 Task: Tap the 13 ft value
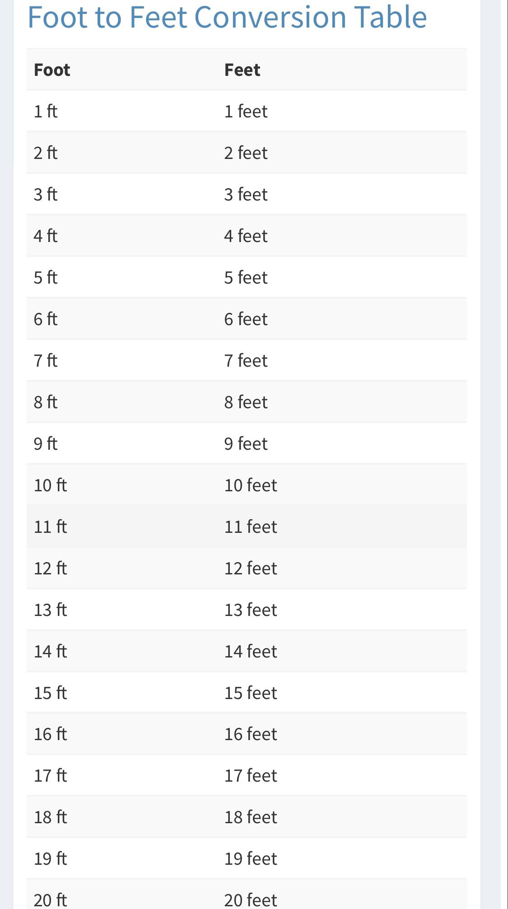50,610
